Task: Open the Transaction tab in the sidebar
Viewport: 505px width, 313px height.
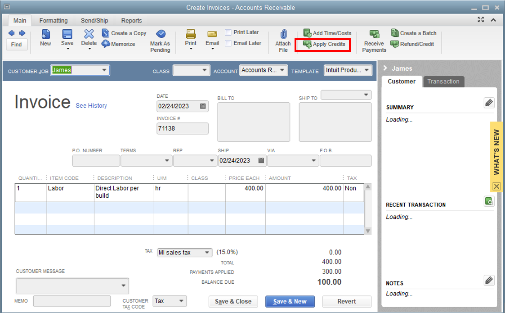Action: [443, 82]
